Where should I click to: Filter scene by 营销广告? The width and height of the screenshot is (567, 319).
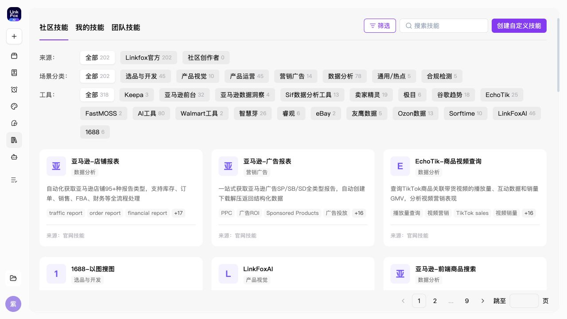[296, 76]
